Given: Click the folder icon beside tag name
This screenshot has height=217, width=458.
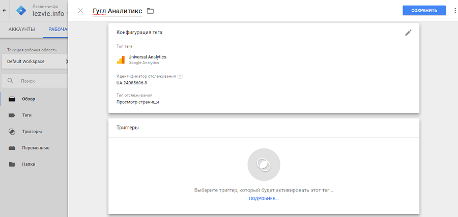Looking at the screenshot, I should (x=150, y=11).
